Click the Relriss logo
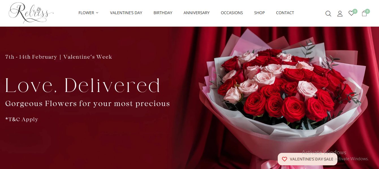The height and width of the screenshot is (169, 379). click(x=31, y=13)
